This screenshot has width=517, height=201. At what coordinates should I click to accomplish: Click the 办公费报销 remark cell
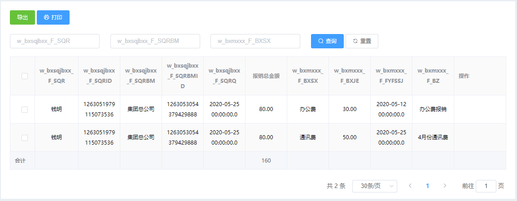433,109
